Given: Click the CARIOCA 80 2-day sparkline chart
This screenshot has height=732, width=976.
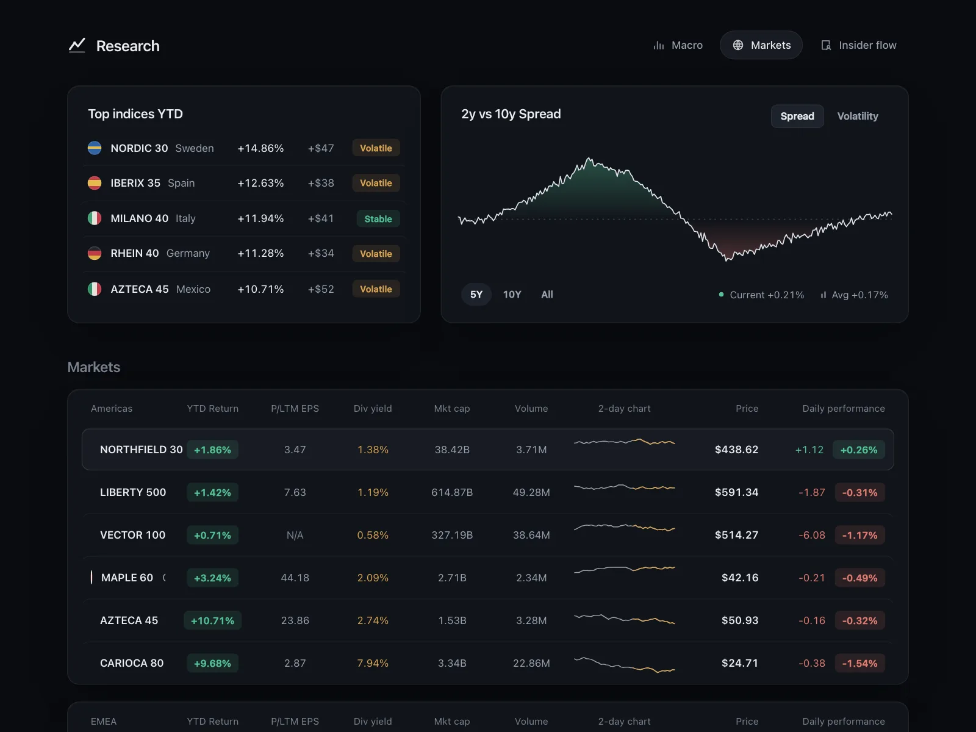Looking at the screenshot, I should click(624, 665).
